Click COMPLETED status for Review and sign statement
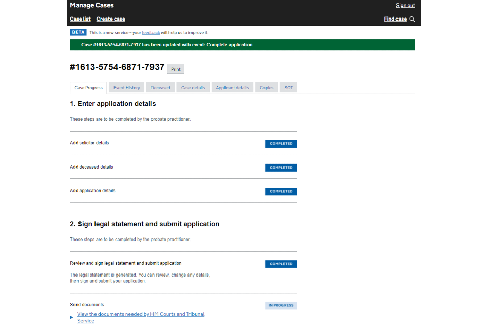This screenshot has width=493, height=329. pyautogui.click(x=281, y=264)
